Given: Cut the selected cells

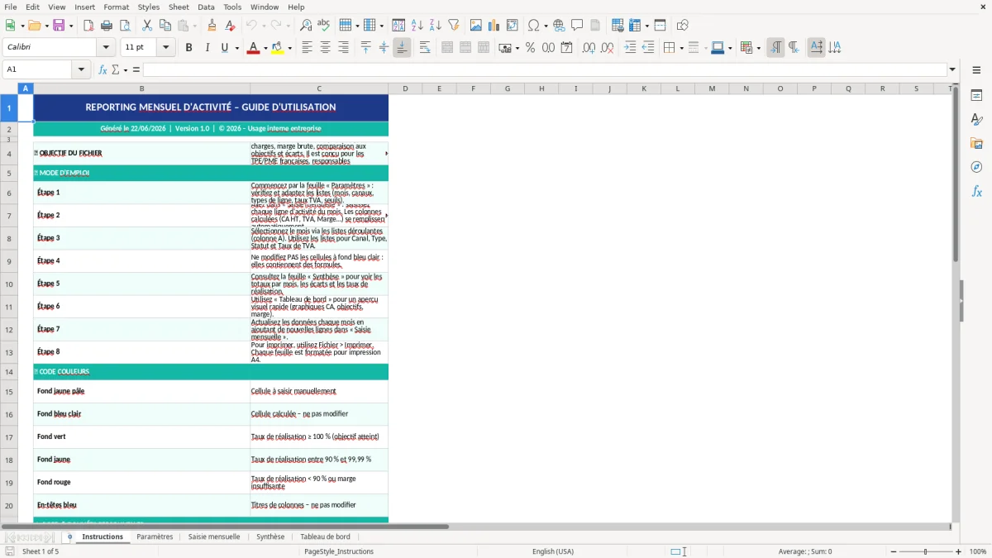Looking at the screenshot, I should (147, 26).
